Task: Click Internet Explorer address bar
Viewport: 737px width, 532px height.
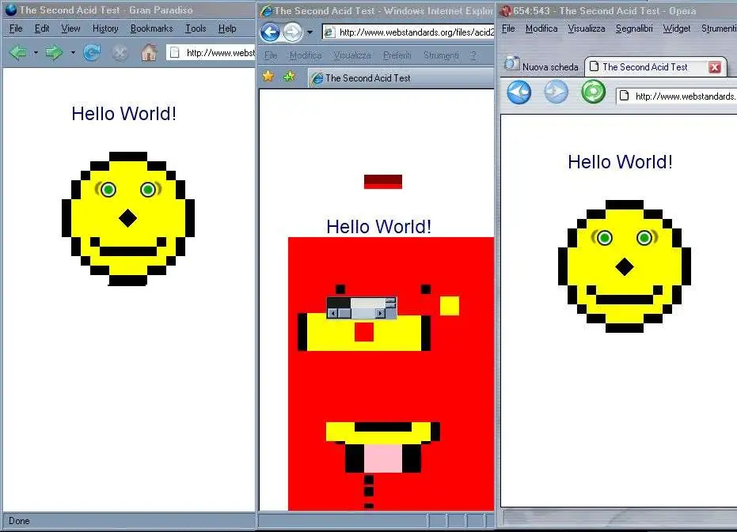Action: [408, 32]
